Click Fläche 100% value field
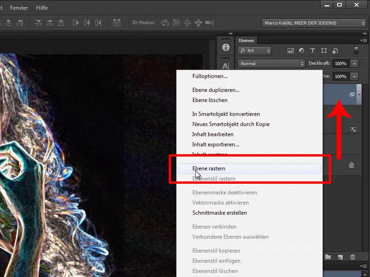Image resolution: width=370 pixels, height=277 pixels. pyautogui.click(x=341, y=77)
